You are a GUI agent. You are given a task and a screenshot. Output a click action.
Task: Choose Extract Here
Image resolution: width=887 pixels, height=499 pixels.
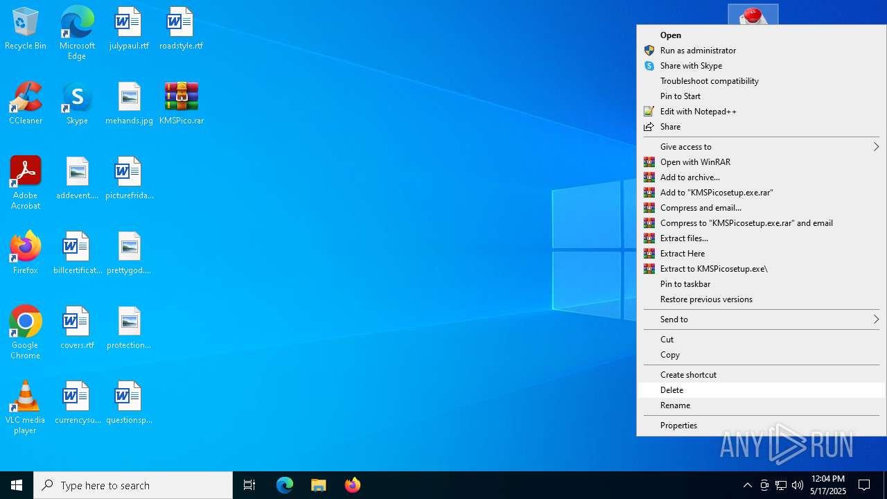point(762,254)
